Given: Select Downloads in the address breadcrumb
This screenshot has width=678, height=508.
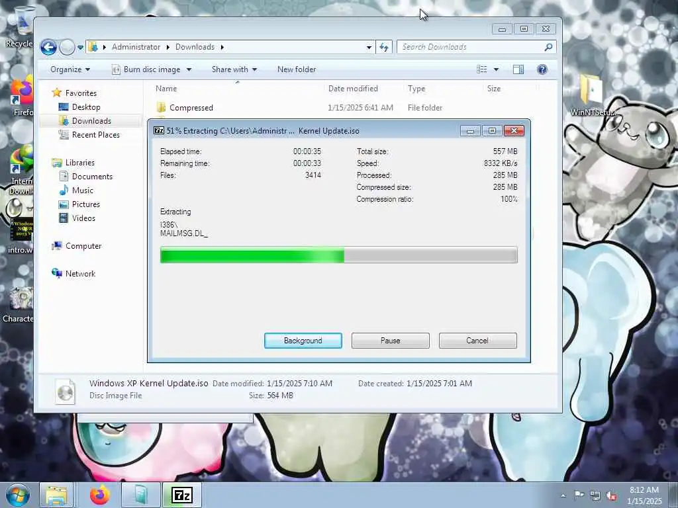Looking at the screenshot, I should click(x=195, y=47).
